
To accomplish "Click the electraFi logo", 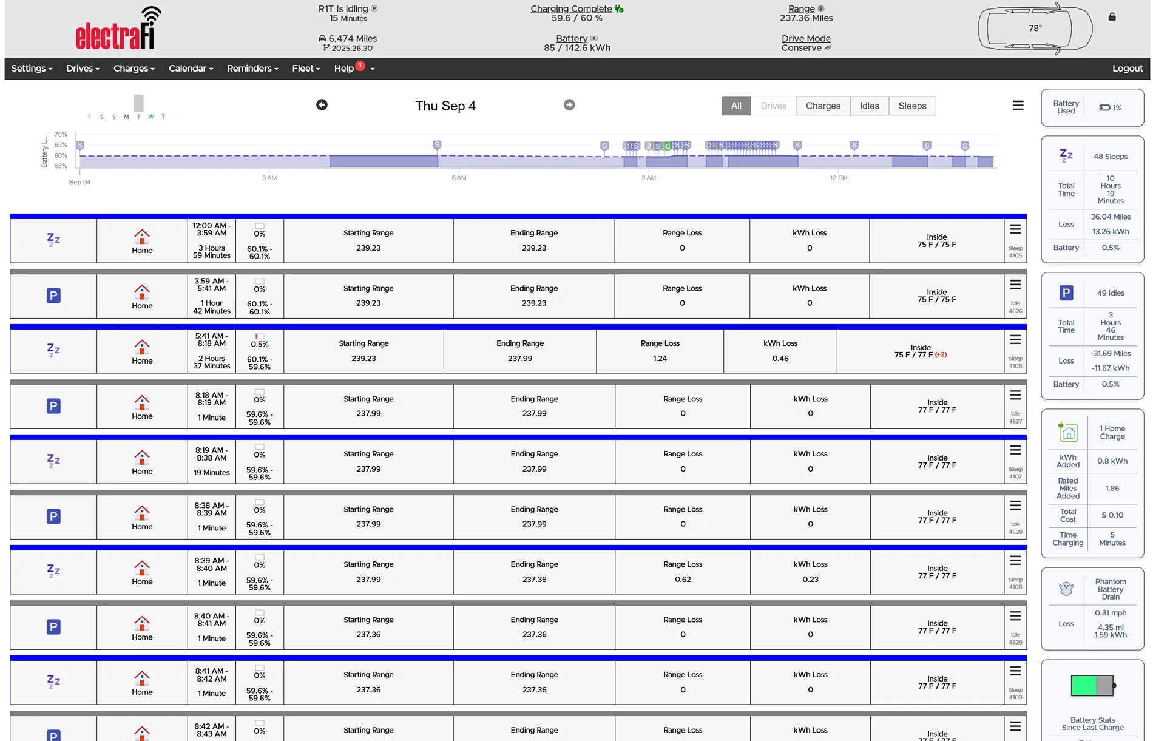I will click(118, 29).
